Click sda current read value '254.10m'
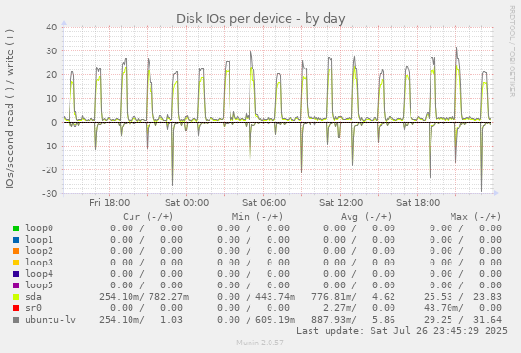 tap(119, 297)
